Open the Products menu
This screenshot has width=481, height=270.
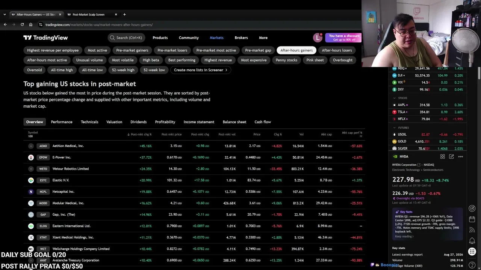[x=160, y=37]
